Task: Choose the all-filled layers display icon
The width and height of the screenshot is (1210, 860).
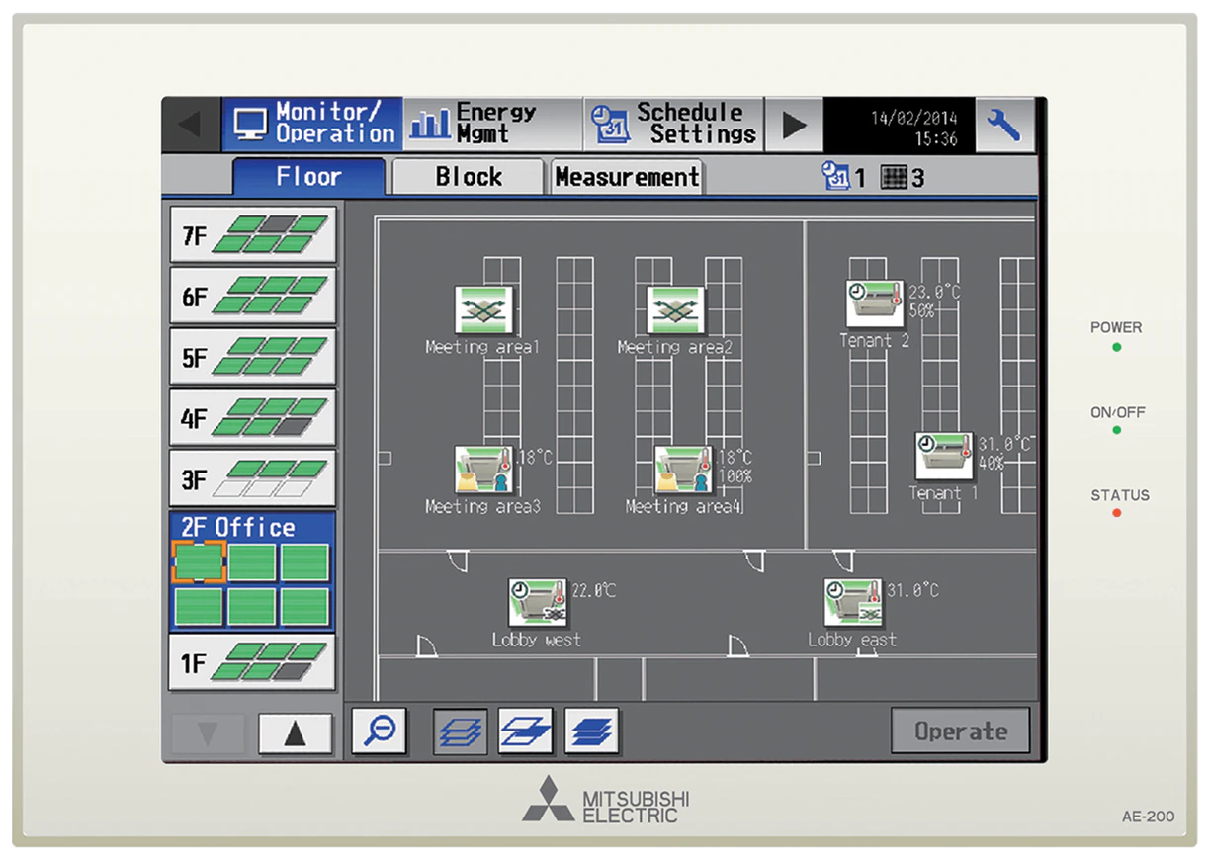Action: tap(591, 731)
